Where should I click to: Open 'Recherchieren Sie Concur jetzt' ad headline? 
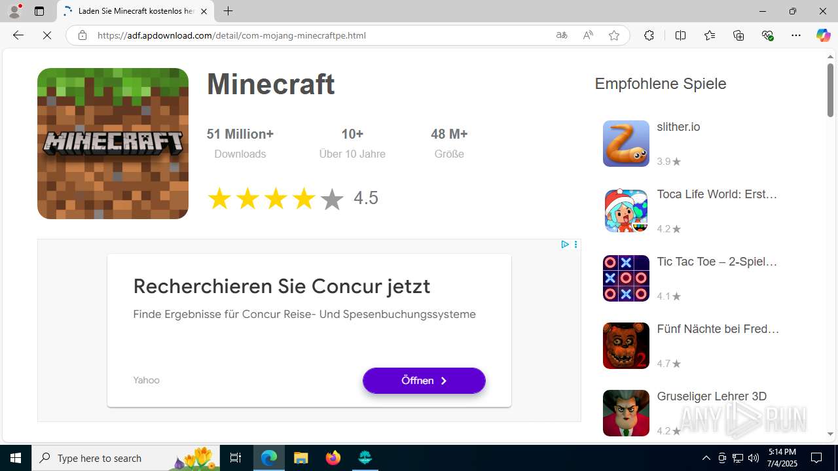pyautogui.click(x=282, y=286)
